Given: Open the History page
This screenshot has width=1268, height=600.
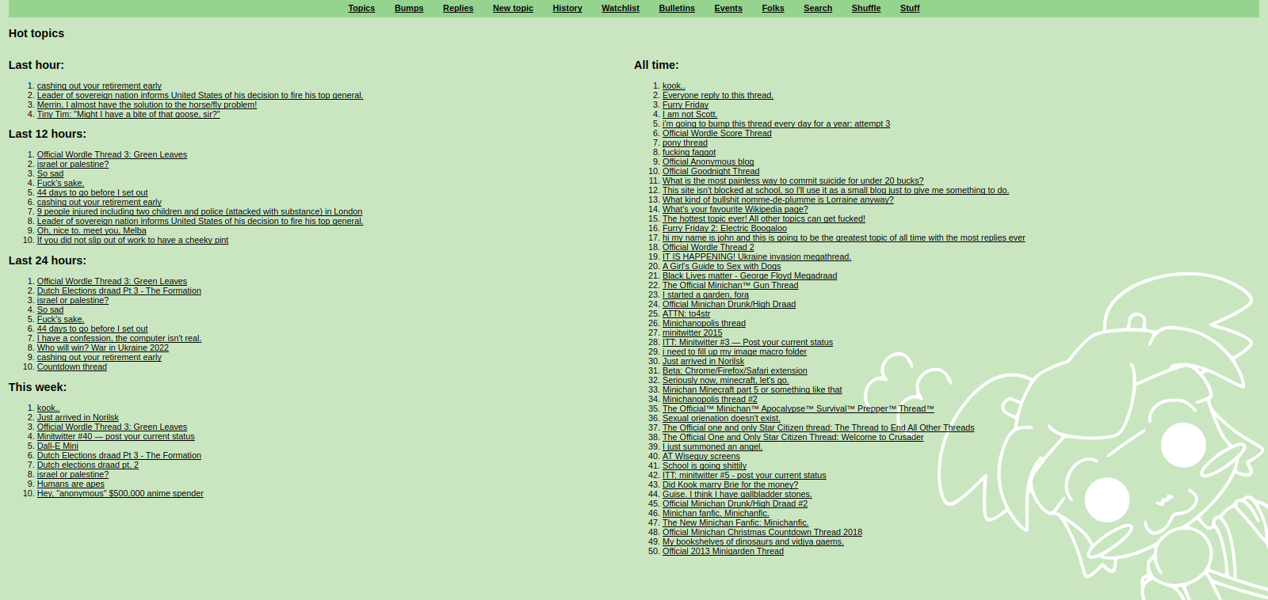Looking at the screenshot, I should [x=567, y=8].
